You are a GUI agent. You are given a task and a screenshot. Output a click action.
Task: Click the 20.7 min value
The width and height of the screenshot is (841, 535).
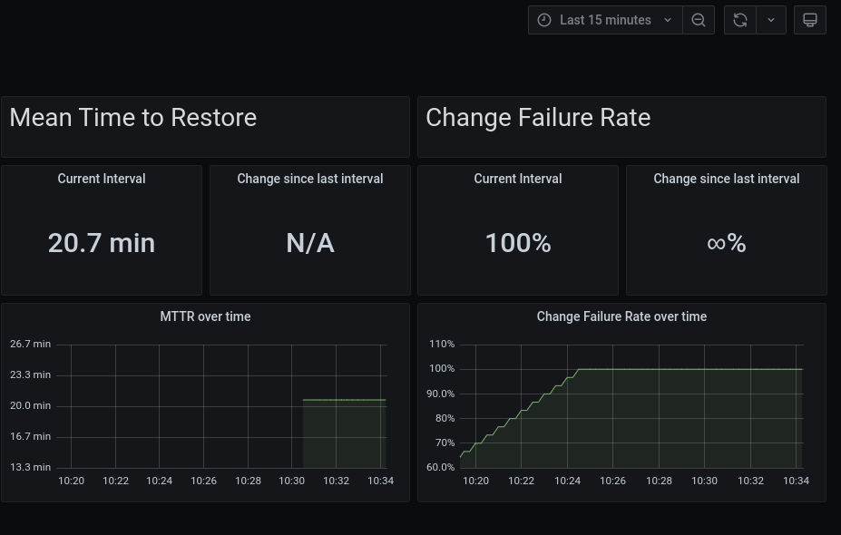click(x=102, y=243)
